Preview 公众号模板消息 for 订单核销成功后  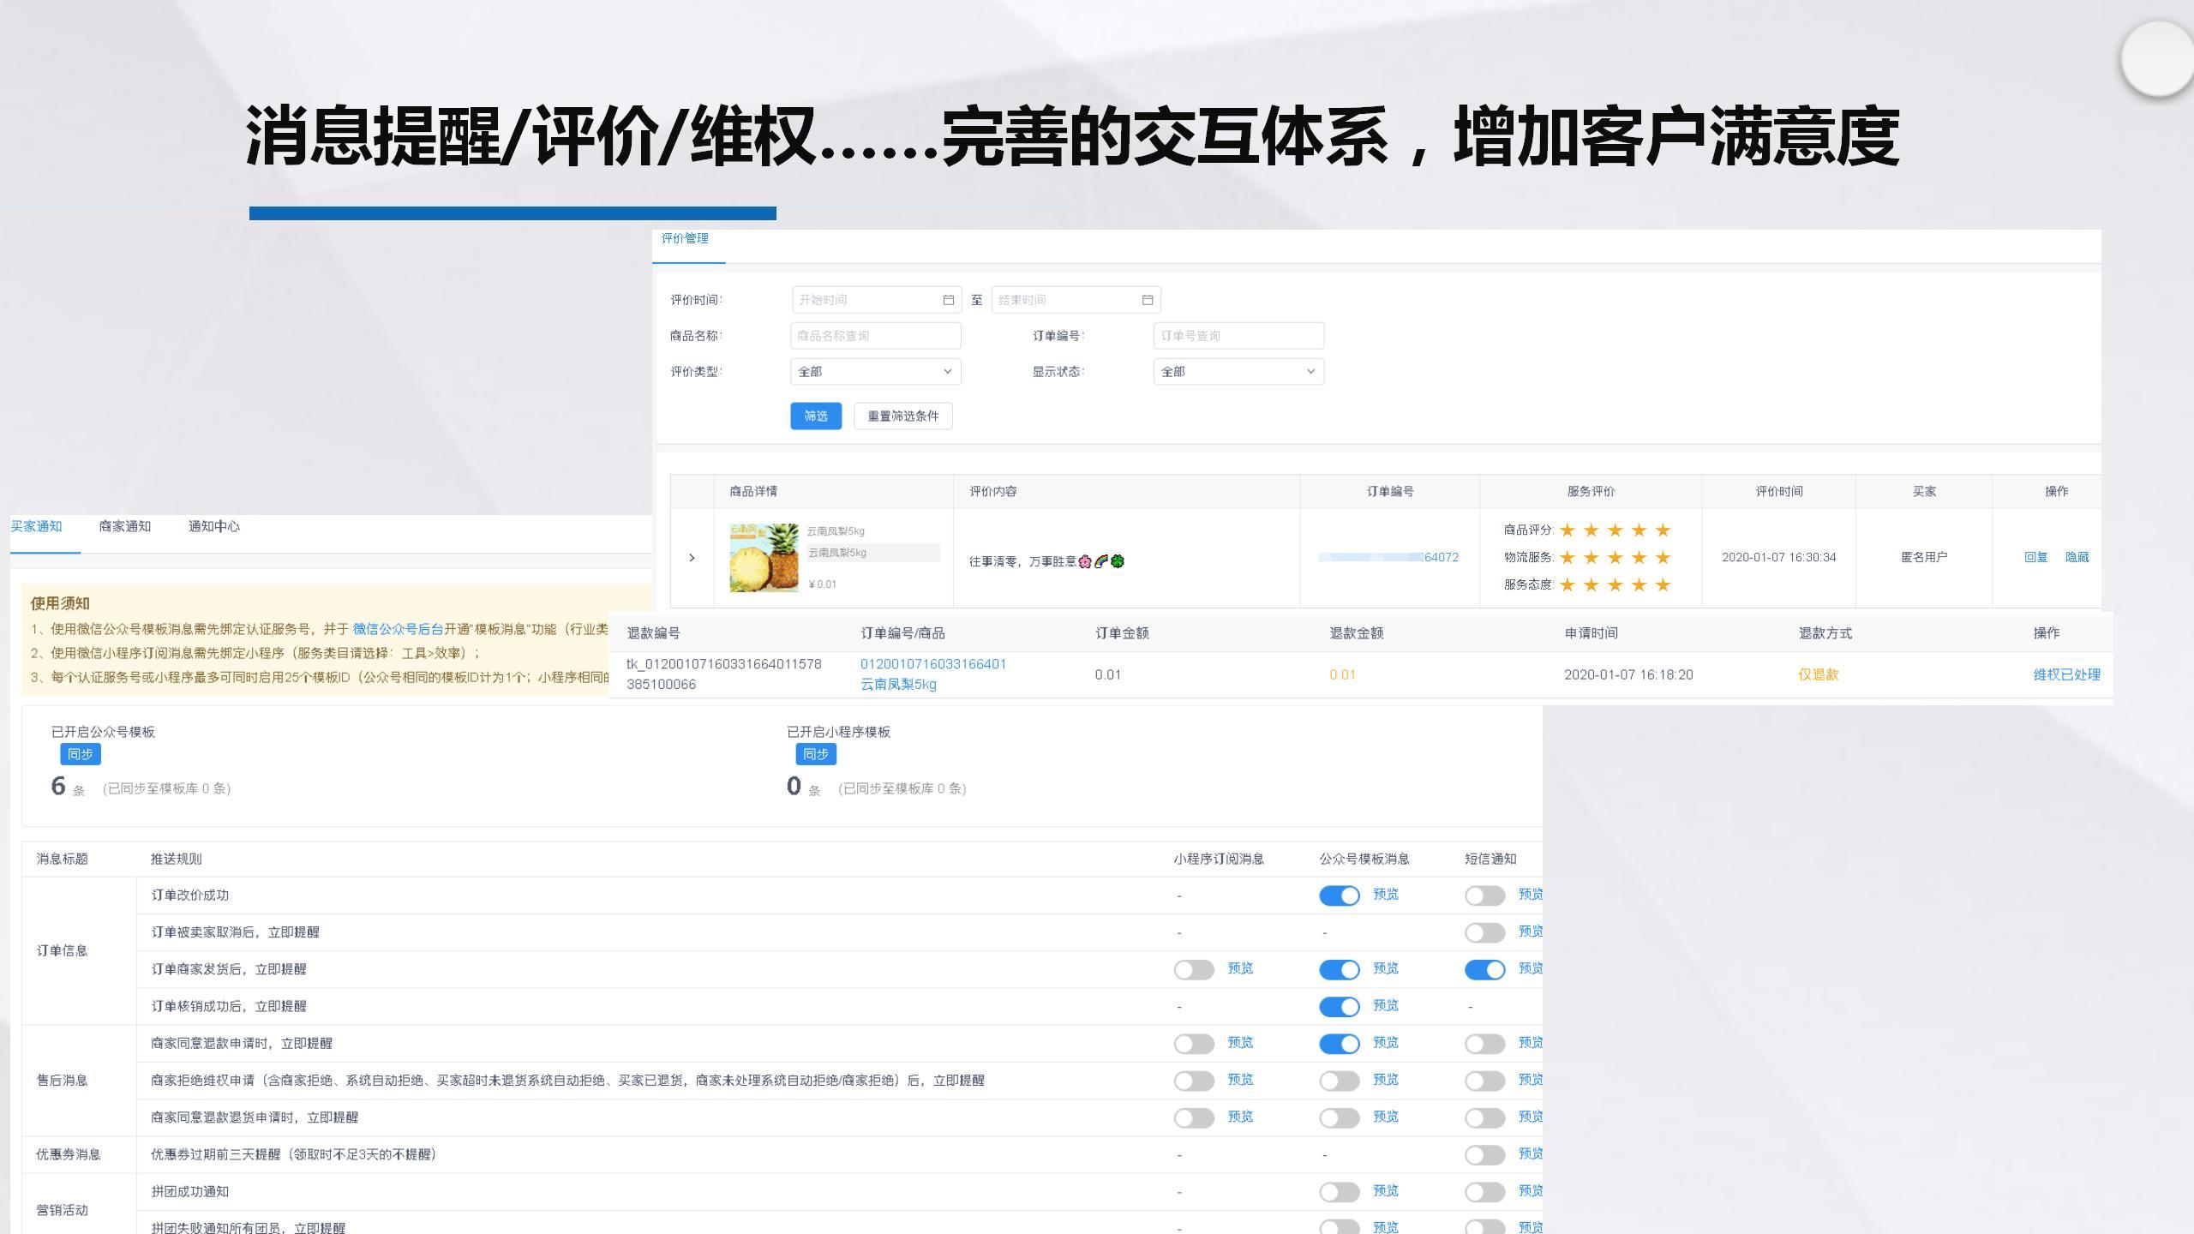click(1386, 1004)
